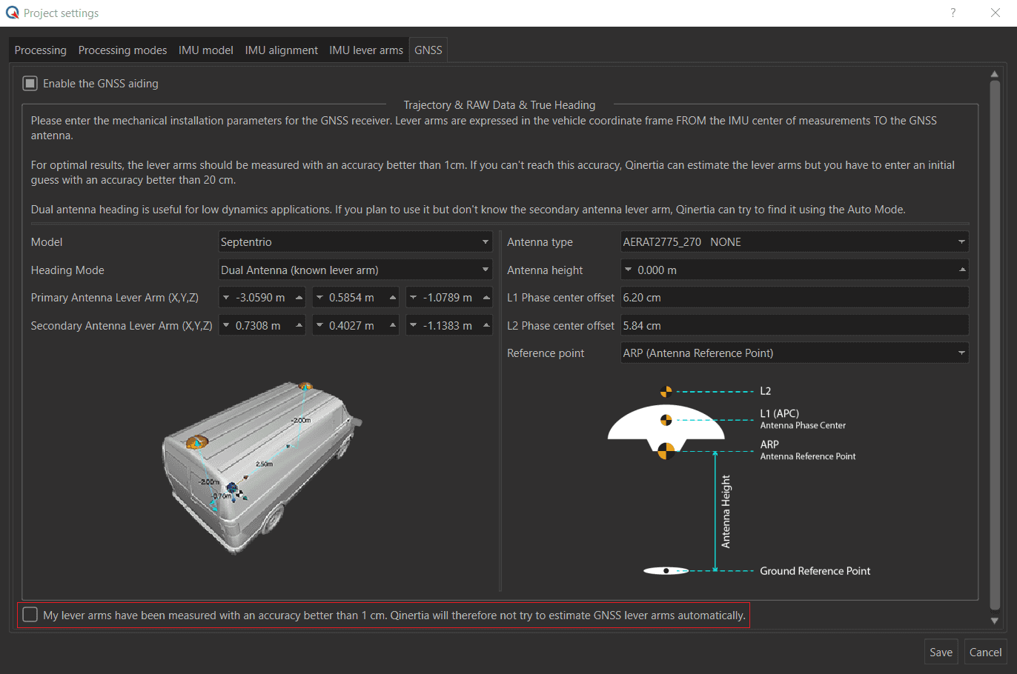Screen dimensions: 1017x674
Task: Increase the Antenna height value
Action: point(962,270)
